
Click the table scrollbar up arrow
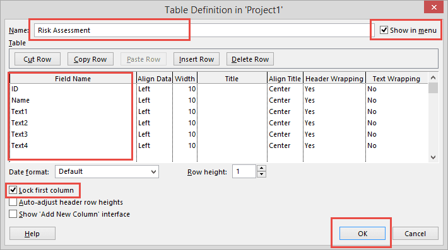click(433, 77)
